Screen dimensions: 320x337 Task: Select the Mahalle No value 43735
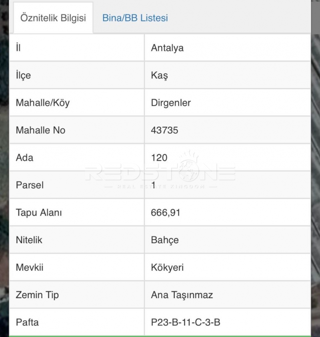click(164, 130)
